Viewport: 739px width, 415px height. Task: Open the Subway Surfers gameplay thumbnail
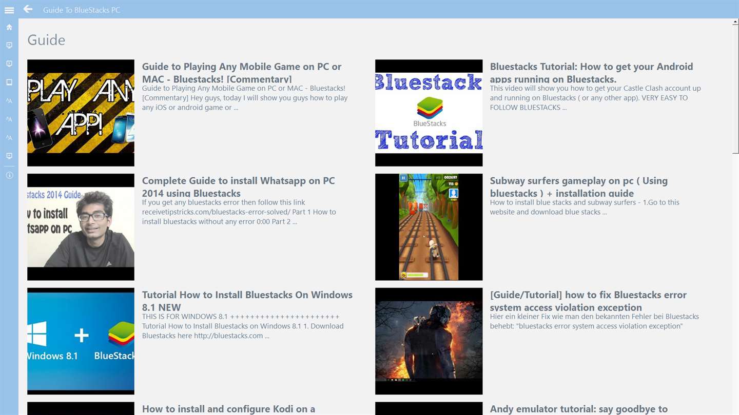[x=429, y=227]
